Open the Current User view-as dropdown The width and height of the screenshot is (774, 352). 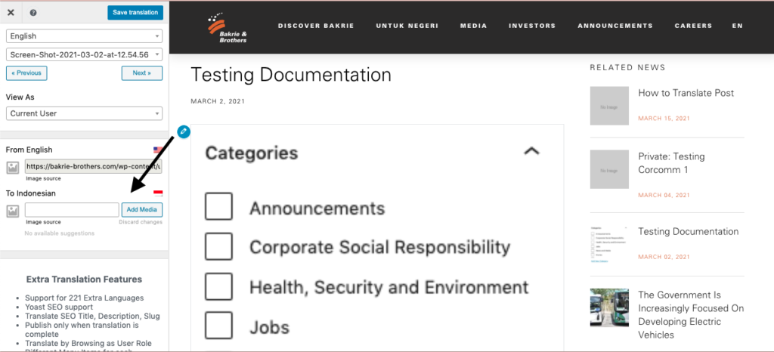coord(85,113)
